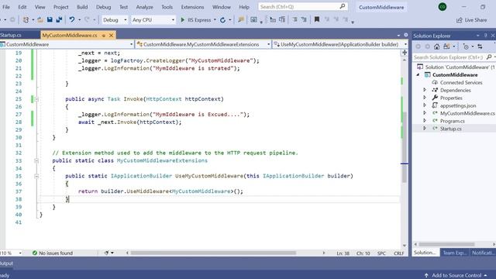Click the find-in-files icon in the toolbar
Image resolution: width=496 pixels, height=279 pixels.
tap(241, 19)
